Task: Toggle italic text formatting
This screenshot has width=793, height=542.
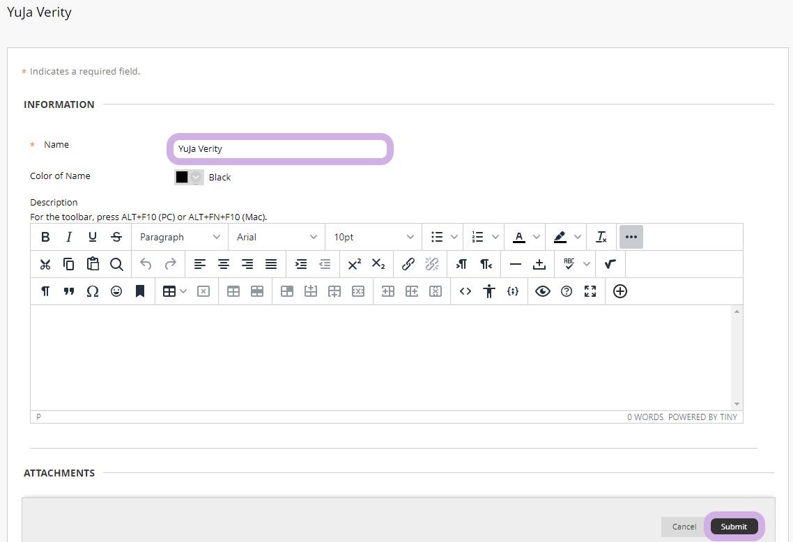Action: [x=69, y=237]
